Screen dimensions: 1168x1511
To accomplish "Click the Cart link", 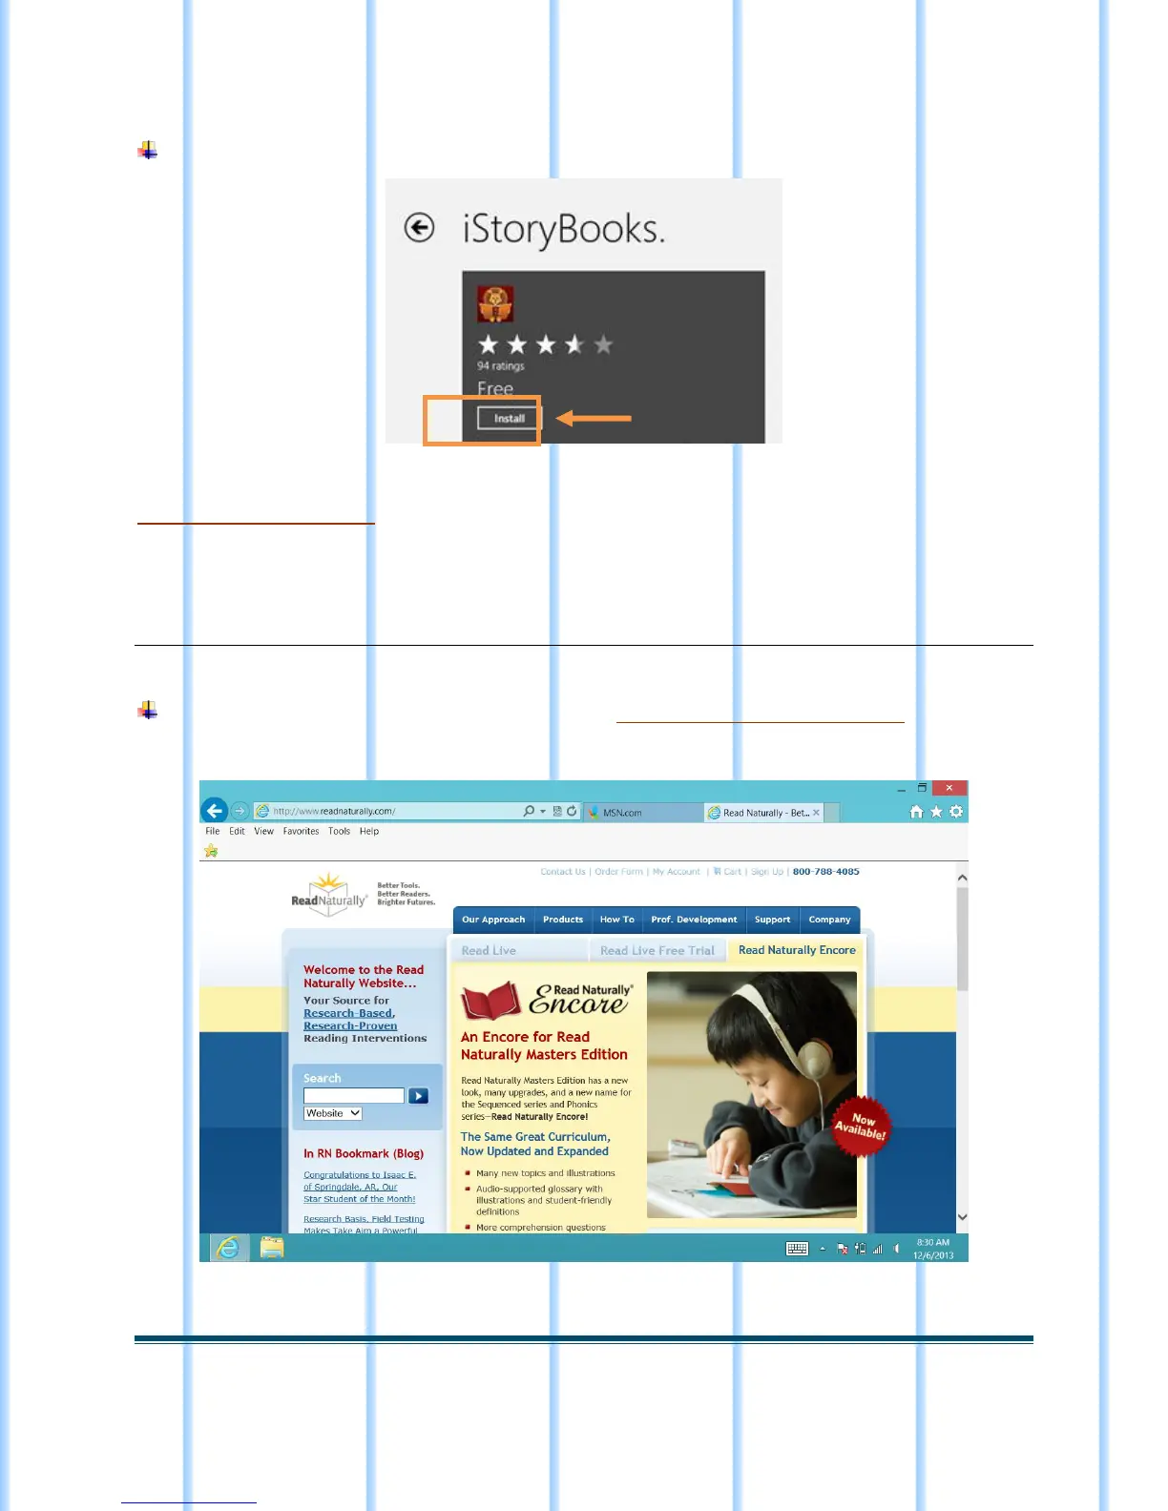I will coord(727,871).
